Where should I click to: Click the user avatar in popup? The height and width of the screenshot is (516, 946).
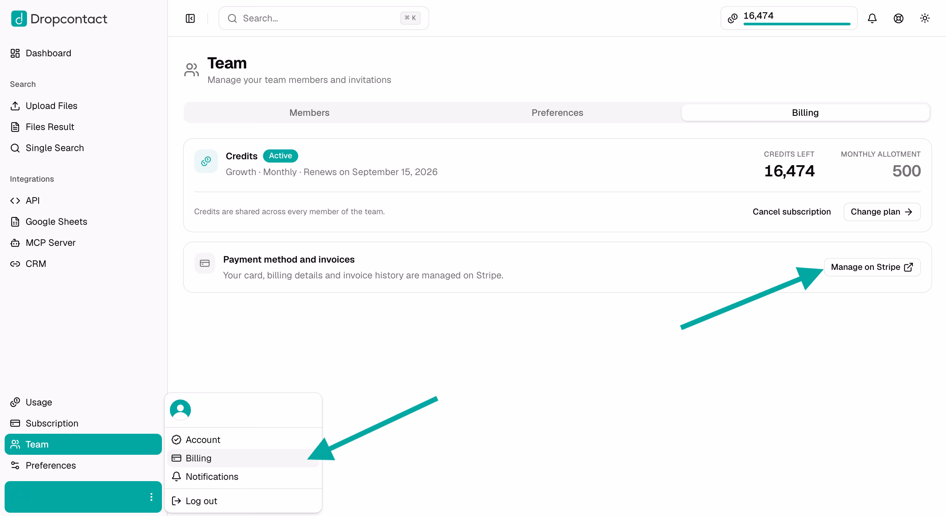coord(180,410)
